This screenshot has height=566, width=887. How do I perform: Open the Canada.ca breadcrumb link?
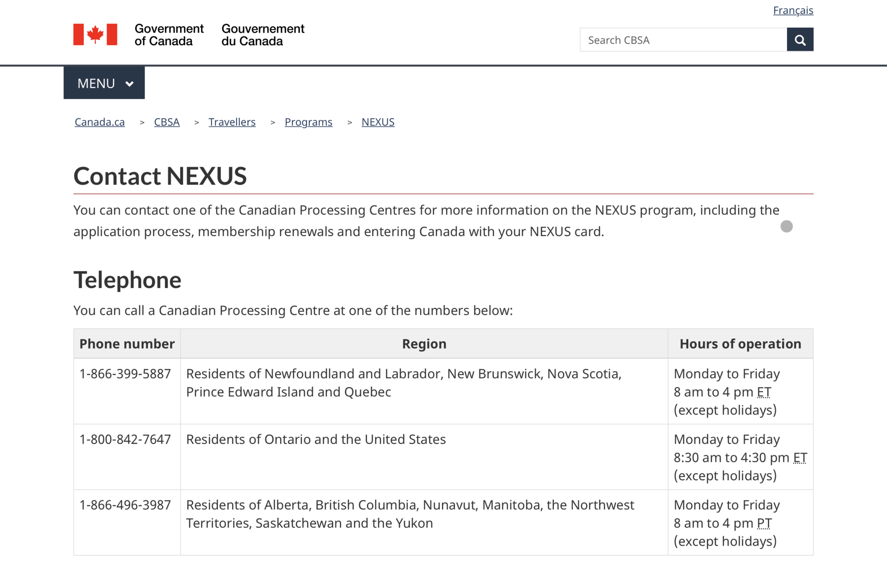click(x=99, y=122)
